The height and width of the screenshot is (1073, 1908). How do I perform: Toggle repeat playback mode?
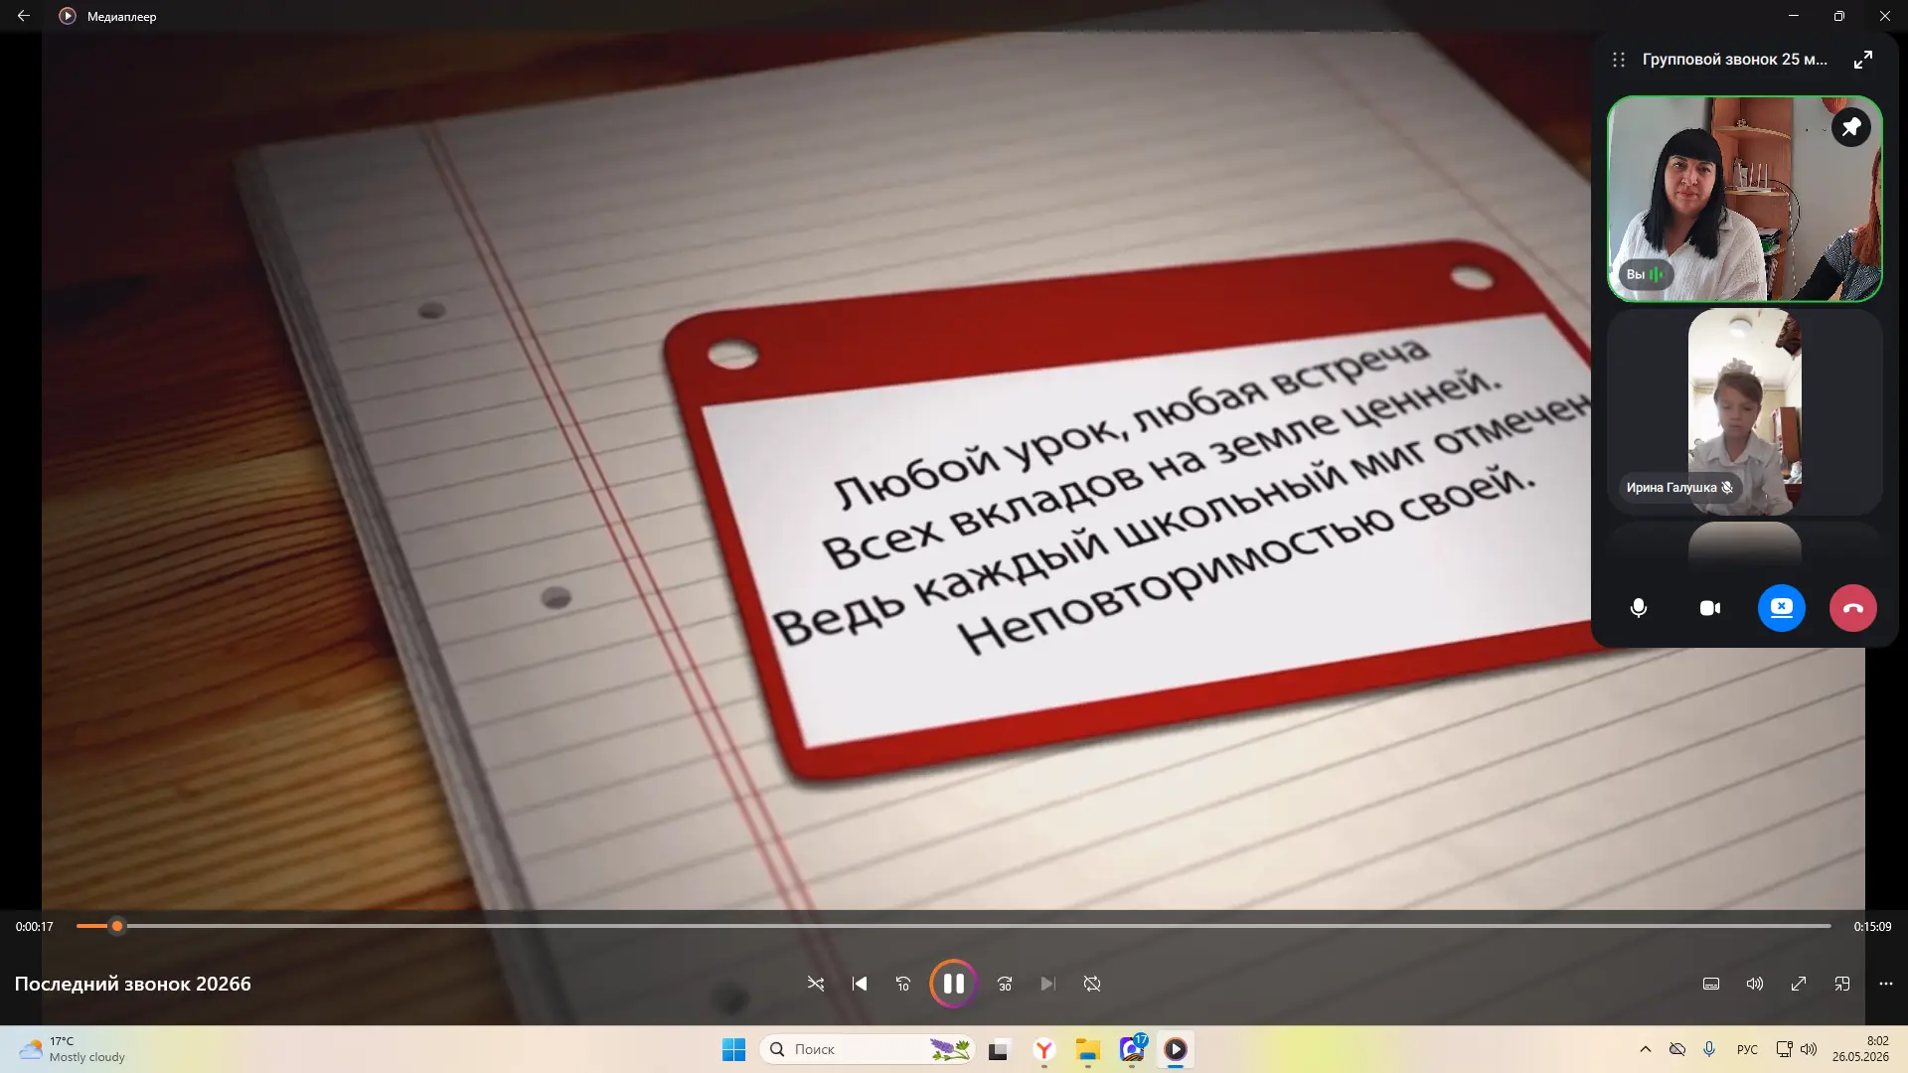[x=1092, y=984]
